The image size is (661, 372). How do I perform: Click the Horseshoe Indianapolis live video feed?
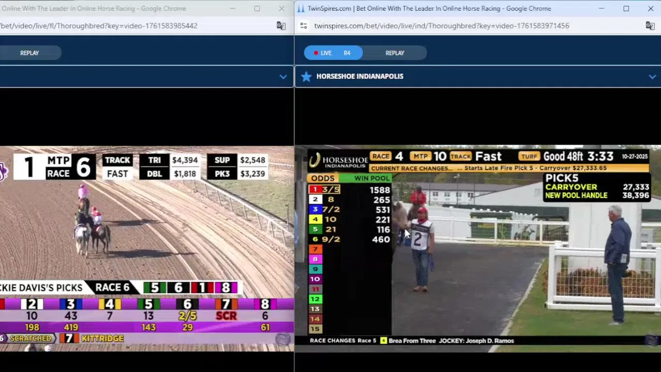[477, 249]
